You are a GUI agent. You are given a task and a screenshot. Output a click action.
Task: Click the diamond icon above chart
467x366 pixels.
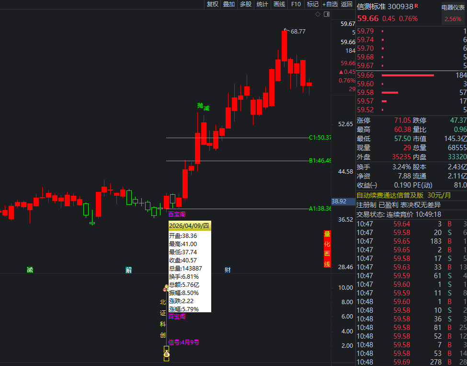point(318,14)
